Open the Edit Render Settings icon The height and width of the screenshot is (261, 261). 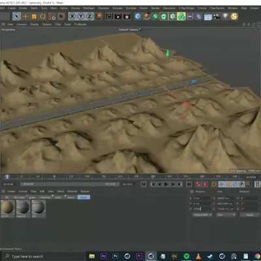pos(127,16)
